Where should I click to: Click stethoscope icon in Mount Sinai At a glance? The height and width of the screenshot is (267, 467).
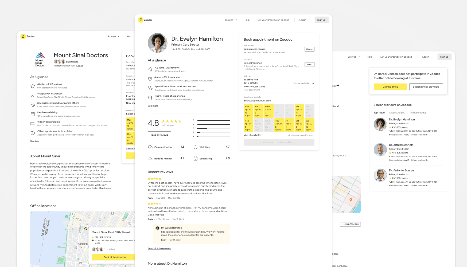(33, 105)
